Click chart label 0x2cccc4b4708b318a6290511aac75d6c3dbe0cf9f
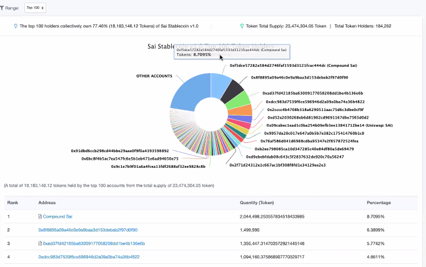The image size is (426, 267). point(315,110)
